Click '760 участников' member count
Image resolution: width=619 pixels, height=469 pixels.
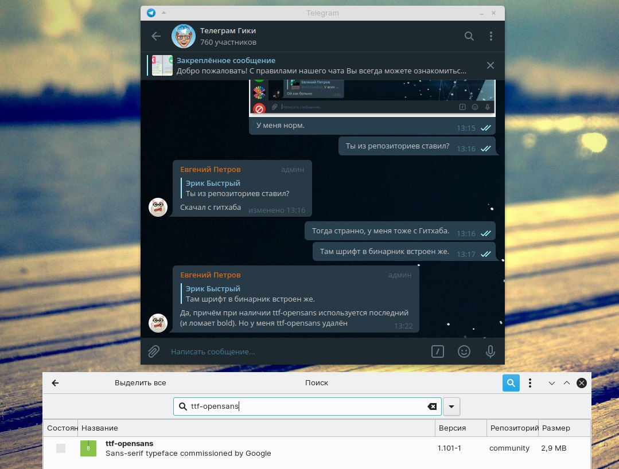tap(228, 42)
